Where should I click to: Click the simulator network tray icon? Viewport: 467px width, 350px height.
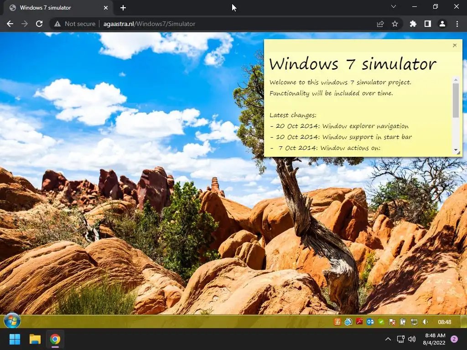(x=414, y=322)
